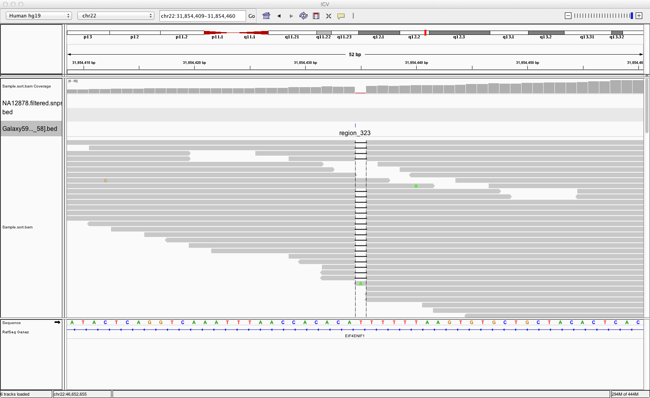Toggle the center ruler line button
Viewport: 650px width, 398px height.
click(x=353, y=16)
